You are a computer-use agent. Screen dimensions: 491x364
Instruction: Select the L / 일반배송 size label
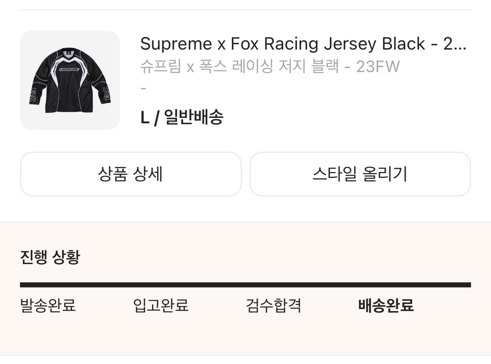click(182, 117)
